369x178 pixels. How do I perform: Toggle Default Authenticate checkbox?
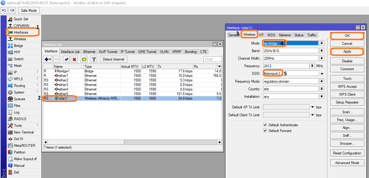[x=265, y=125]
